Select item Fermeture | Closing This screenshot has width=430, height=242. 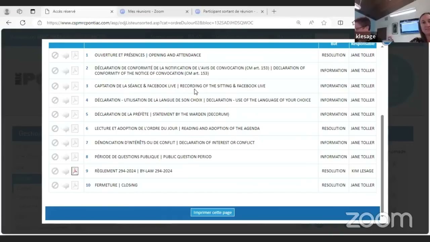(116, 185)
